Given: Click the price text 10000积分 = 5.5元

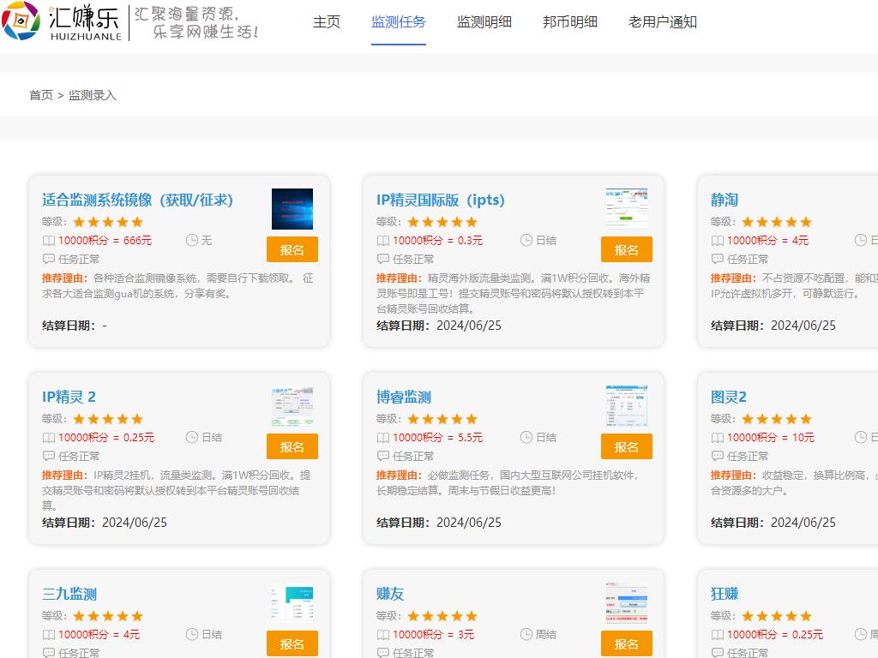Looking at the screenshot, I should click(x=438, y=438).
